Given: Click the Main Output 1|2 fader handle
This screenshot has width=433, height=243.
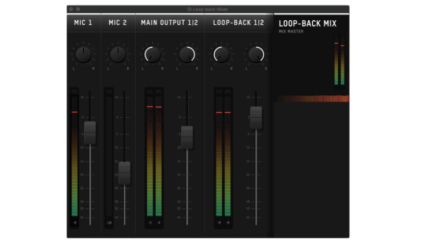Looking at the screenshot, I should tap(187, 137).
